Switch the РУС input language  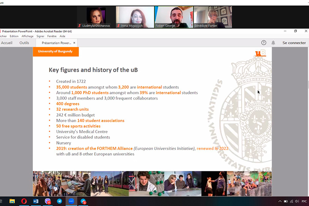(304, 201)
